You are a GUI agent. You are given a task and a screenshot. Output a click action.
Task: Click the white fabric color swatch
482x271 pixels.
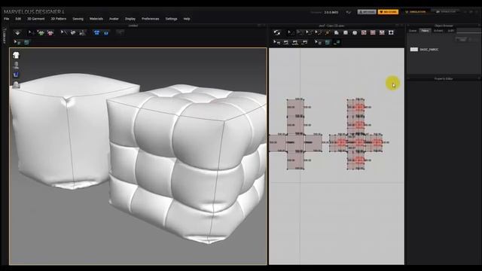point(414,50)
